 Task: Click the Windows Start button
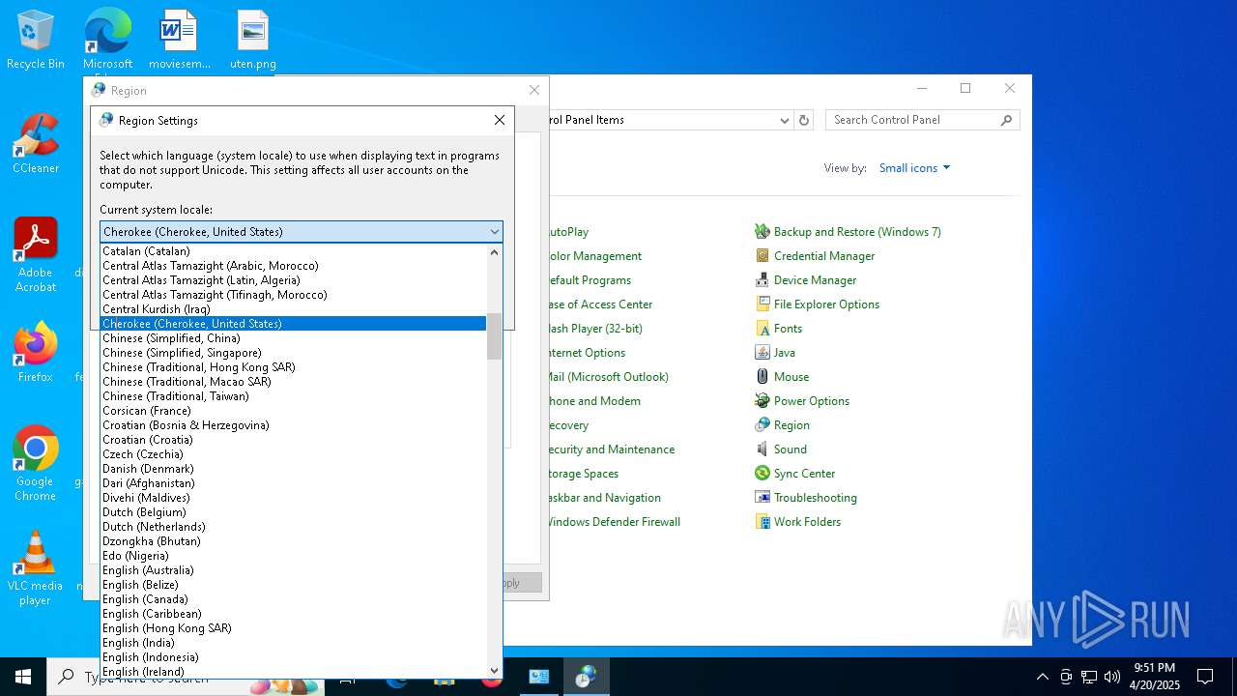(x=23, y=677)
